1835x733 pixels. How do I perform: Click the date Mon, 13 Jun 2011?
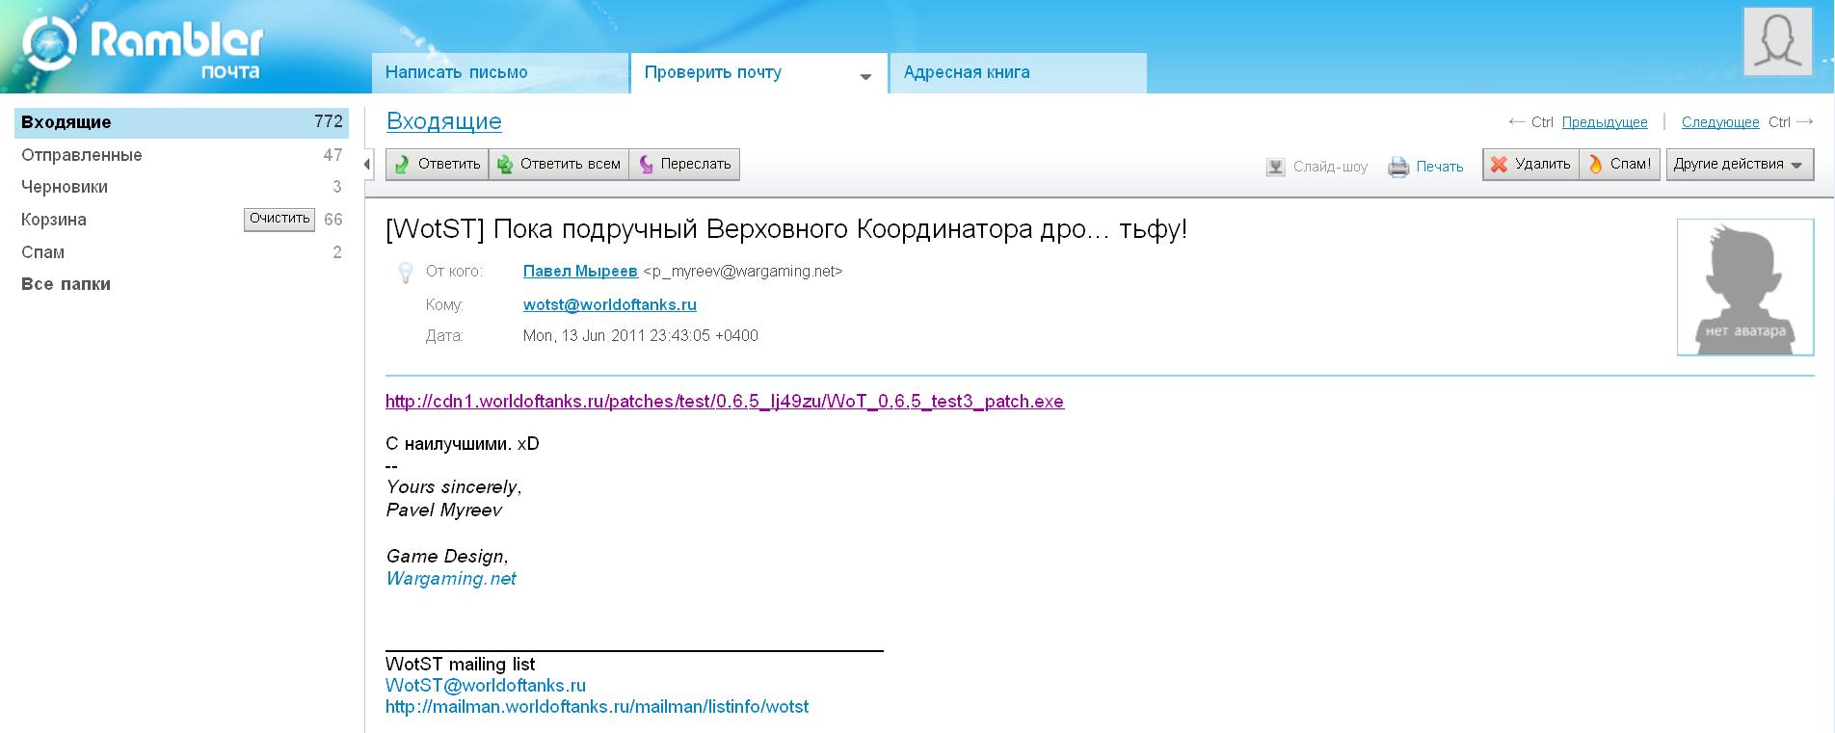click(641, 336)
